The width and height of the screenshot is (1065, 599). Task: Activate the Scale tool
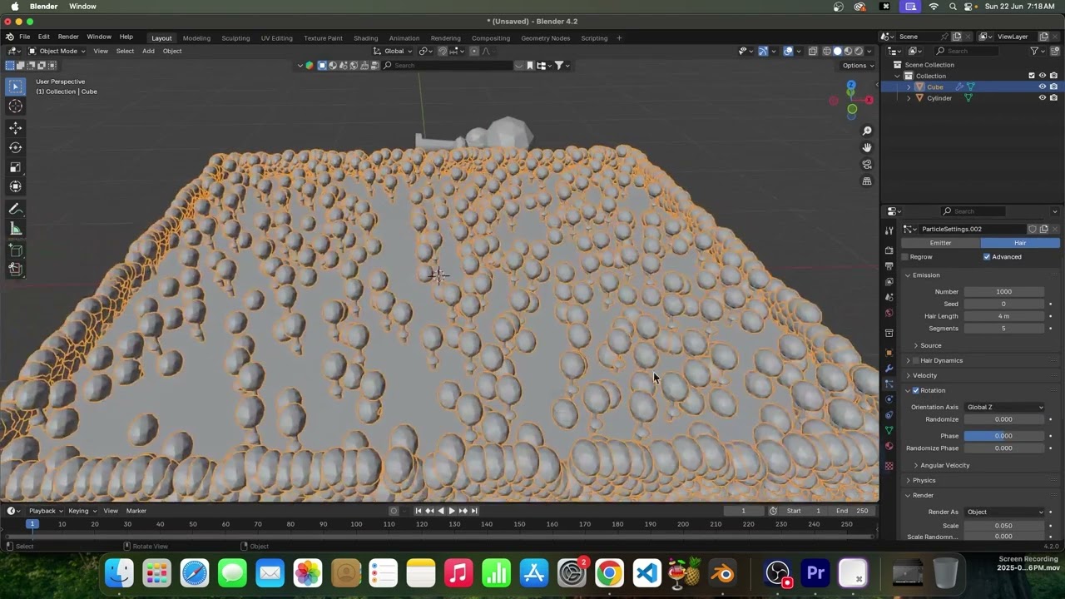(15, 167)
